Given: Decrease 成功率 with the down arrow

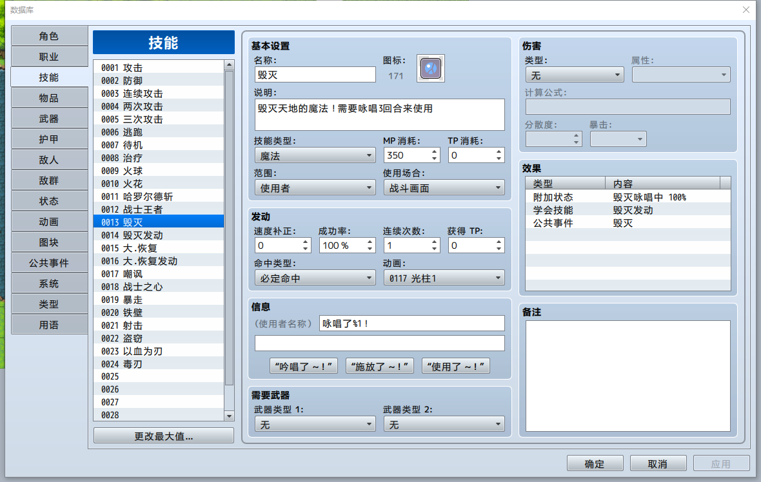Looking at the screenshot, I should (370, 249).
